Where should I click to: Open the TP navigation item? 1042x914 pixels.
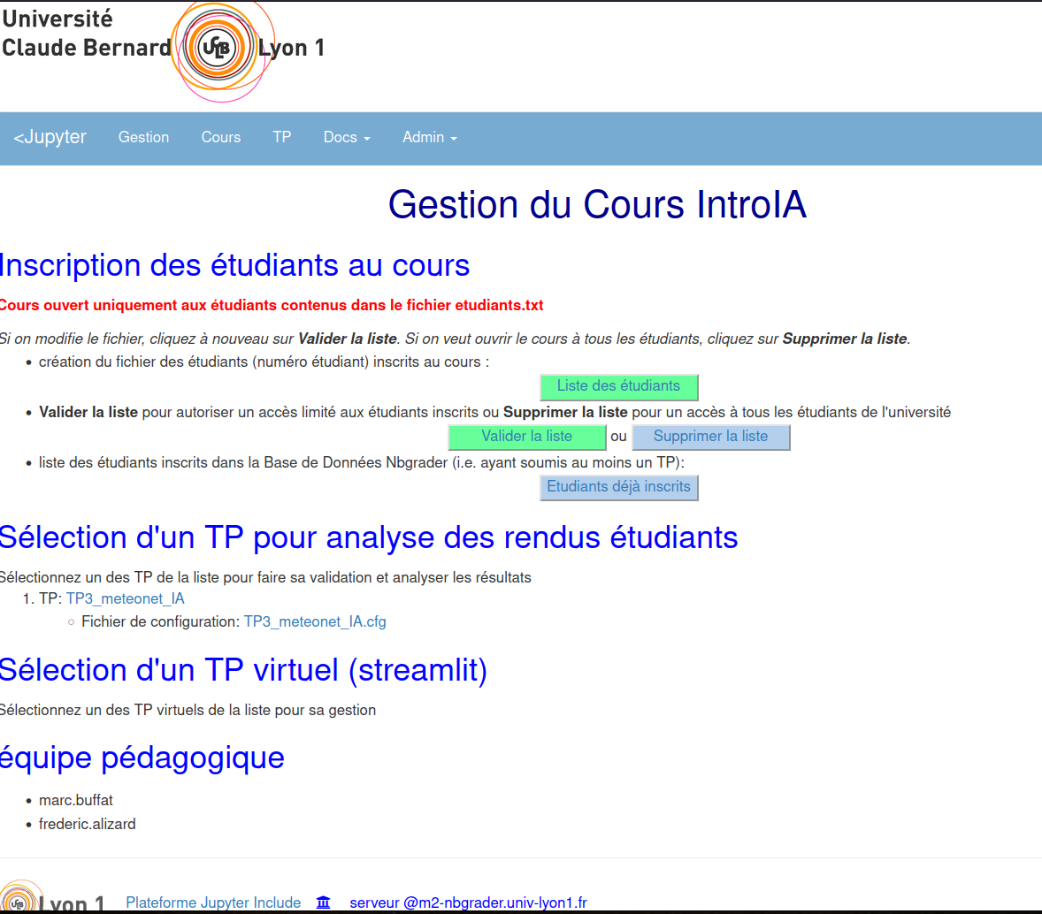281,137
